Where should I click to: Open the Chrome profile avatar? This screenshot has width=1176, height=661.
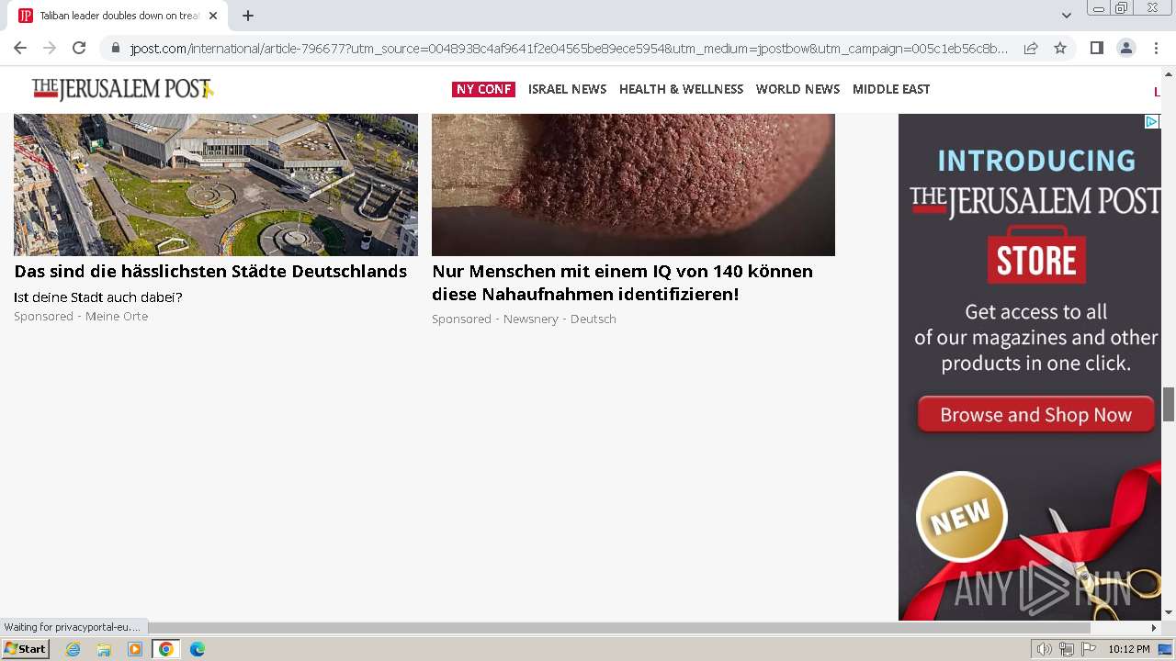pyautogui.click(x=1126, y=48)
